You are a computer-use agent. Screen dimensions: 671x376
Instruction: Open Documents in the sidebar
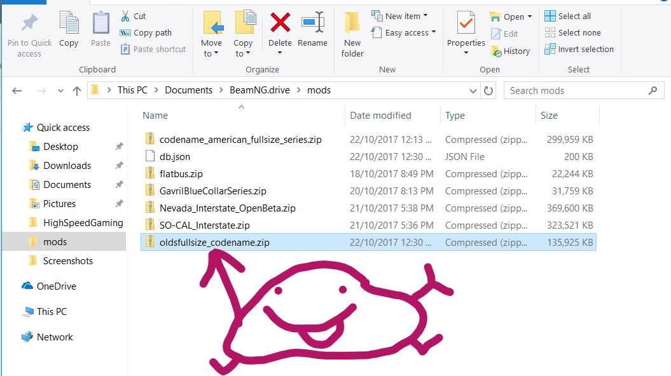[60, 185]
